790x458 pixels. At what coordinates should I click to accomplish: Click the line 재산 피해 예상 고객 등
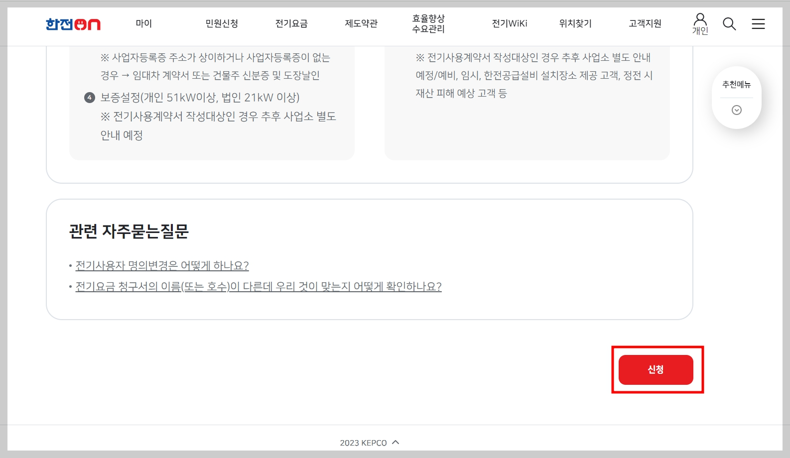coord(461,94)
